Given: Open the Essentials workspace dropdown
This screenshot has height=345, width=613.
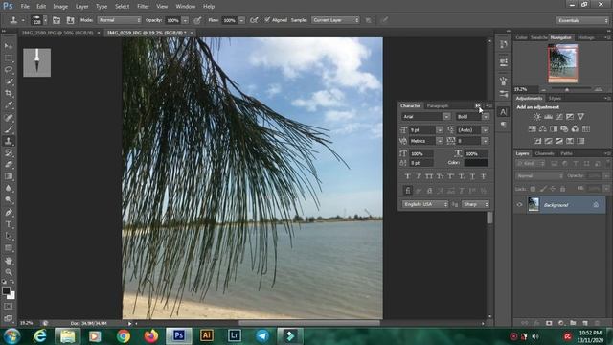Looking at the screenshot, I should 582,20.
